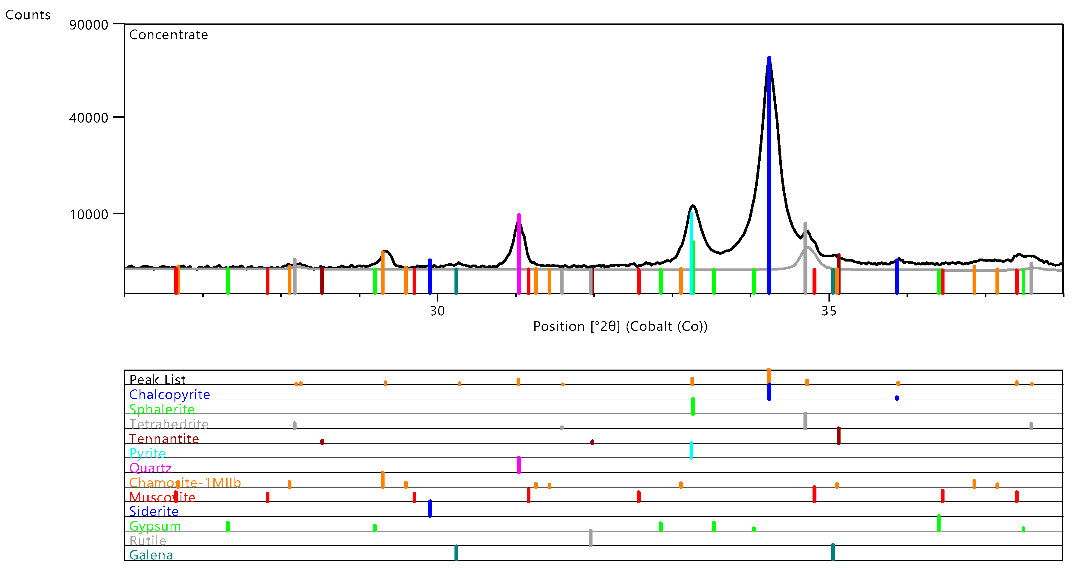Click the Siderite phase label
Image resolution: width=1072 pixels, height=570 pixels.
[x=154, y=511]
